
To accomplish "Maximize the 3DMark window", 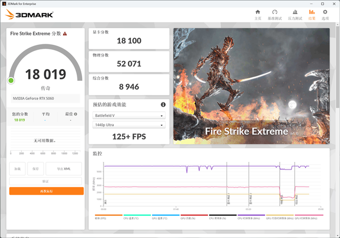I will point(322,4).
